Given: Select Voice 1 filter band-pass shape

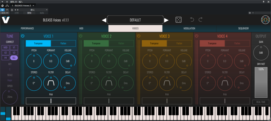Looking at the screenshot, I should click(x=51, y=83).
